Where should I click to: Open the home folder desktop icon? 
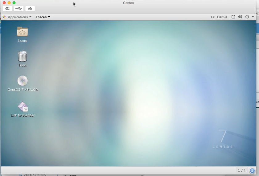coord(23,31)
